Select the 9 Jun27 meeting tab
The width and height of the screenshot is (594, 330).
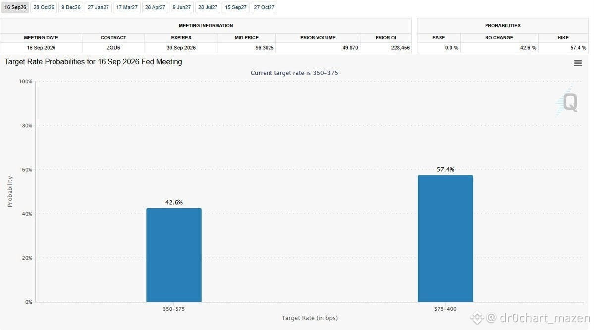[x=182, y=7]
